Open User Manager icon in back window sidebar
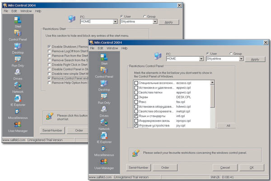Screen dimensions: 271x181 [x=18, y=124]
